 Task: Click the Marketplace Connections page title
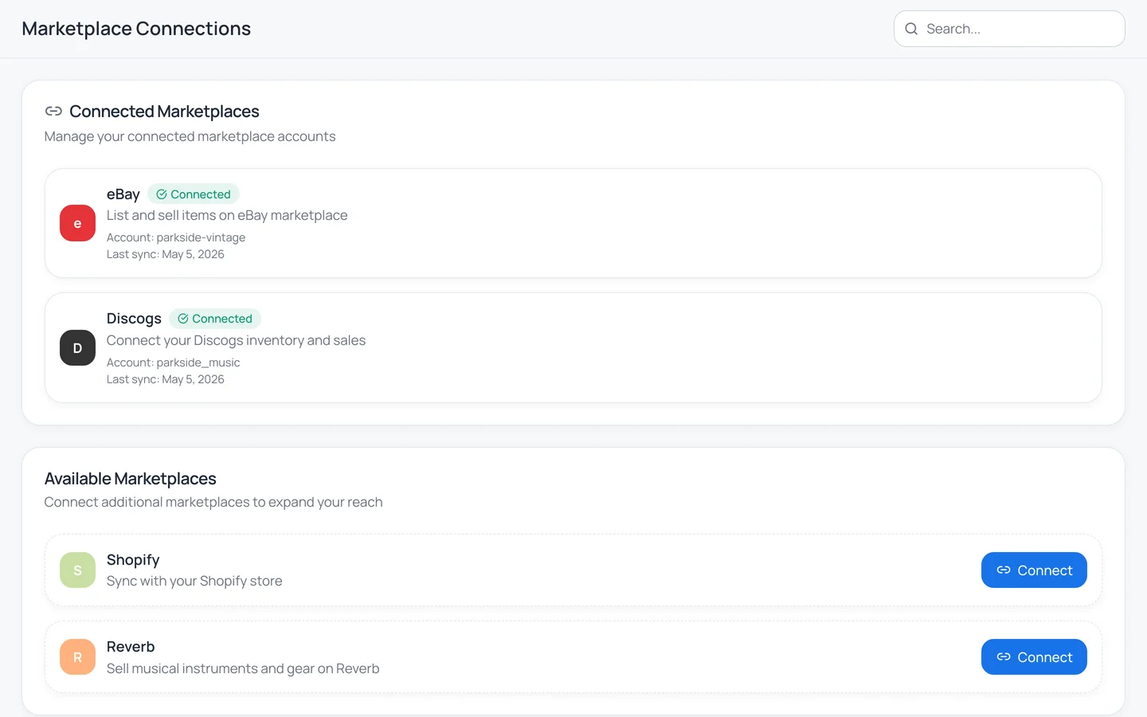pyautogui.click(x=136, y=29)
